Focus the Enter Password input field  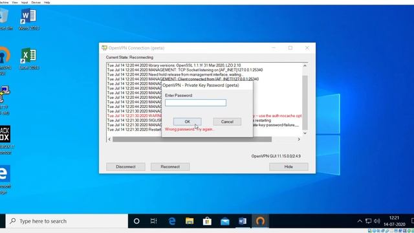pyautogui.click(x=195, y=103)
